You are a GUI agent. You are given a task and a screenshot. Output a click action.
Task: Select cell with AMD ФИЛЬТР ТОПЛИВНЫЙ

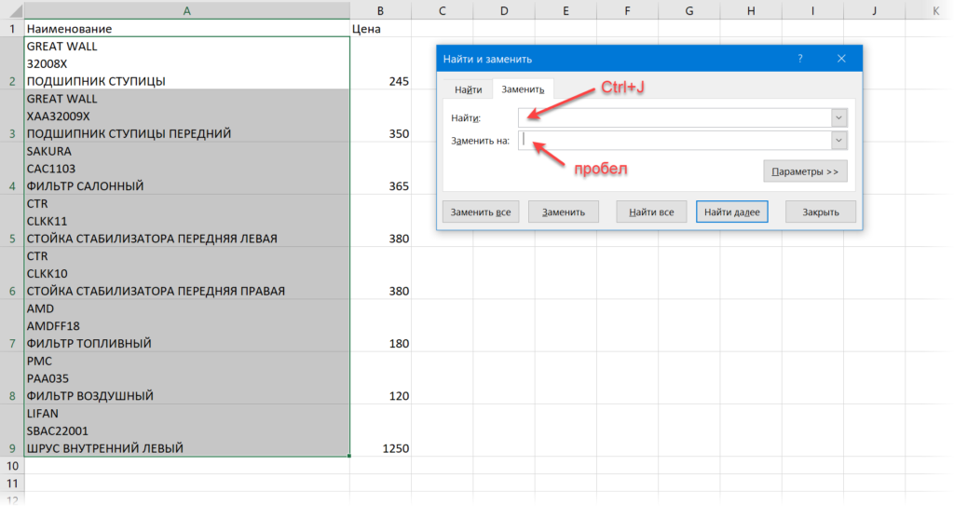[x=186, y=325]
